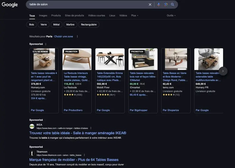235x168 pixels.
Task: Open the three-dot menu beside the first Sponsorisé label
Action: pos(46,44)
